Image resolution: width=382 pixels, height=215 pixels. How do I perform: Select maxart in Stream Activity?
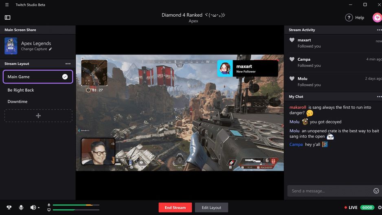point(304,40)
